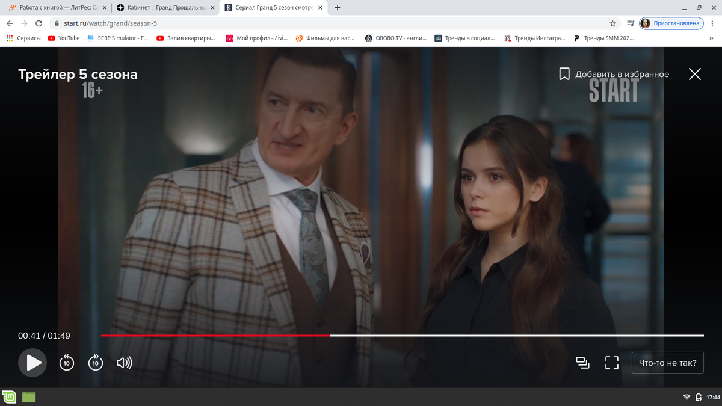The width and height of the screenshot is (722, 406).
Task: Click the removable drive tray icon
Action: coord(699,397)
